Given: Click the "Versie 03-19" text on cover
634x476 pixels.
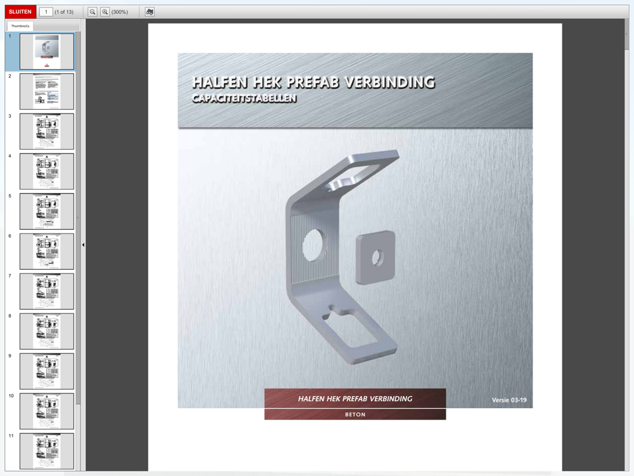Looking at the screenshot, I should click(509, 400).
